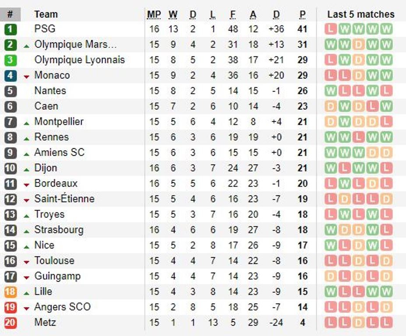Image resolution: width=406 pixels, height=336 pixels.
Task: Click Lille's orange rank 18 badge
Action: point(11,291)
